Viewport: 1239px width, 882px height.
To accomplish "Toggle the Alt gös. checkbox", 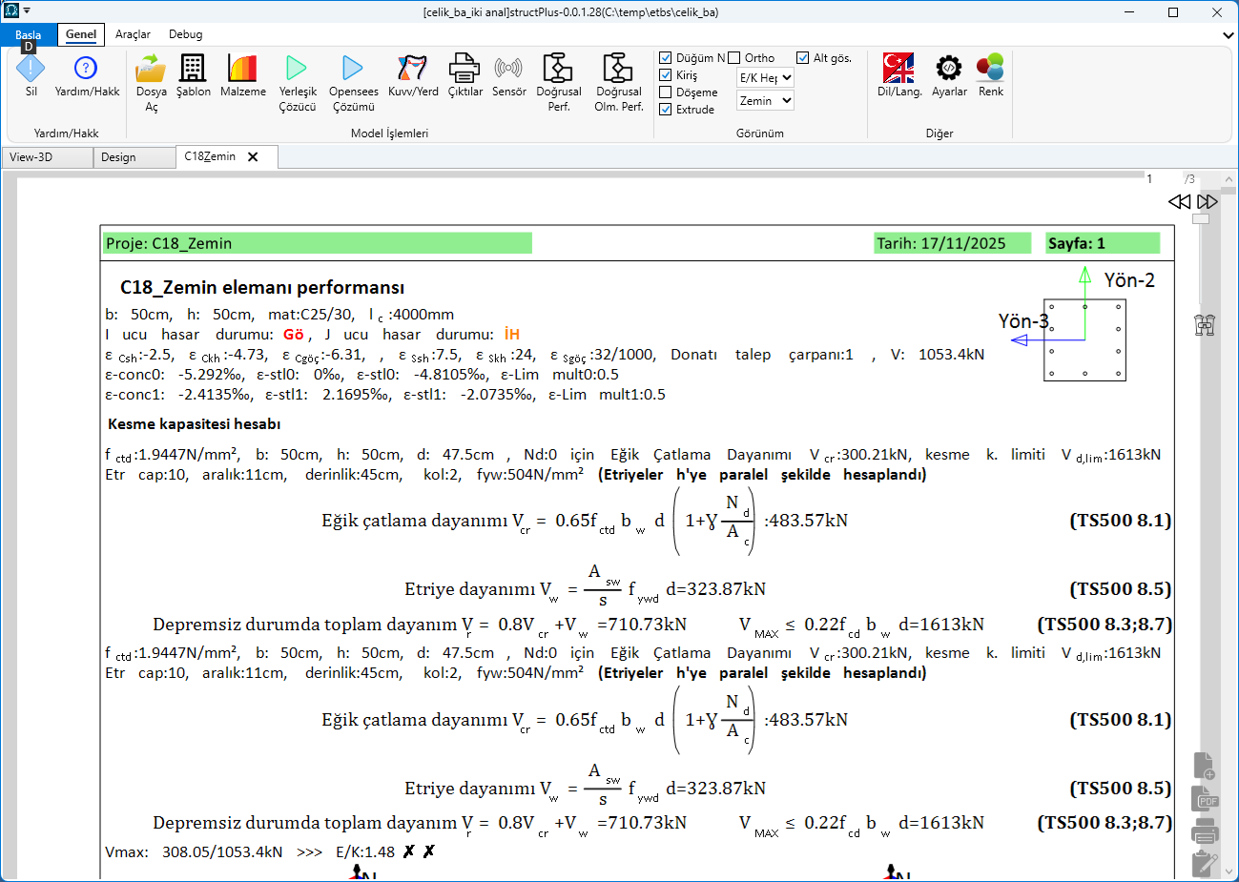I will point(803,58).
